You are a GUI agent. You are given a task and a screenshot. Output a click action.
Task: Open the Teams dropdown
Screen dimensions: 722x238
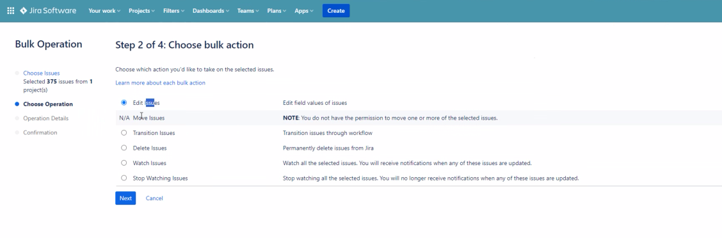pyautogui.click(x=248, y=11)
